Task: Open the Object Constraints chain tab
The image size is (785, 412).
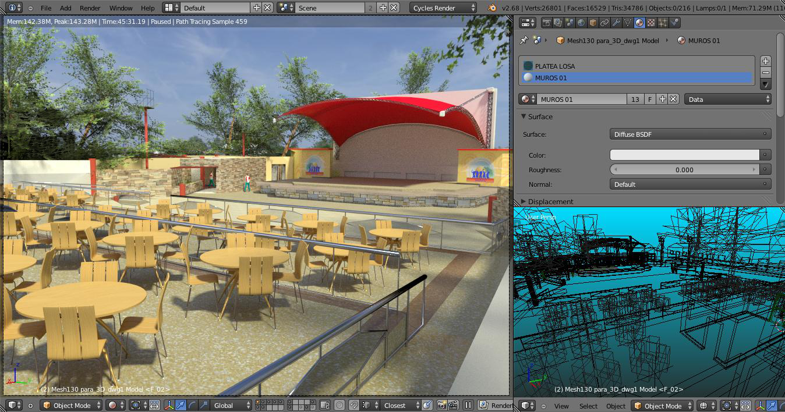Action: [x=604, y=23]
